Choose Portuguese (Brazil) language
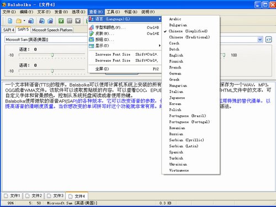The height and width of the screenshot is (207, 276). coord(190,116)
